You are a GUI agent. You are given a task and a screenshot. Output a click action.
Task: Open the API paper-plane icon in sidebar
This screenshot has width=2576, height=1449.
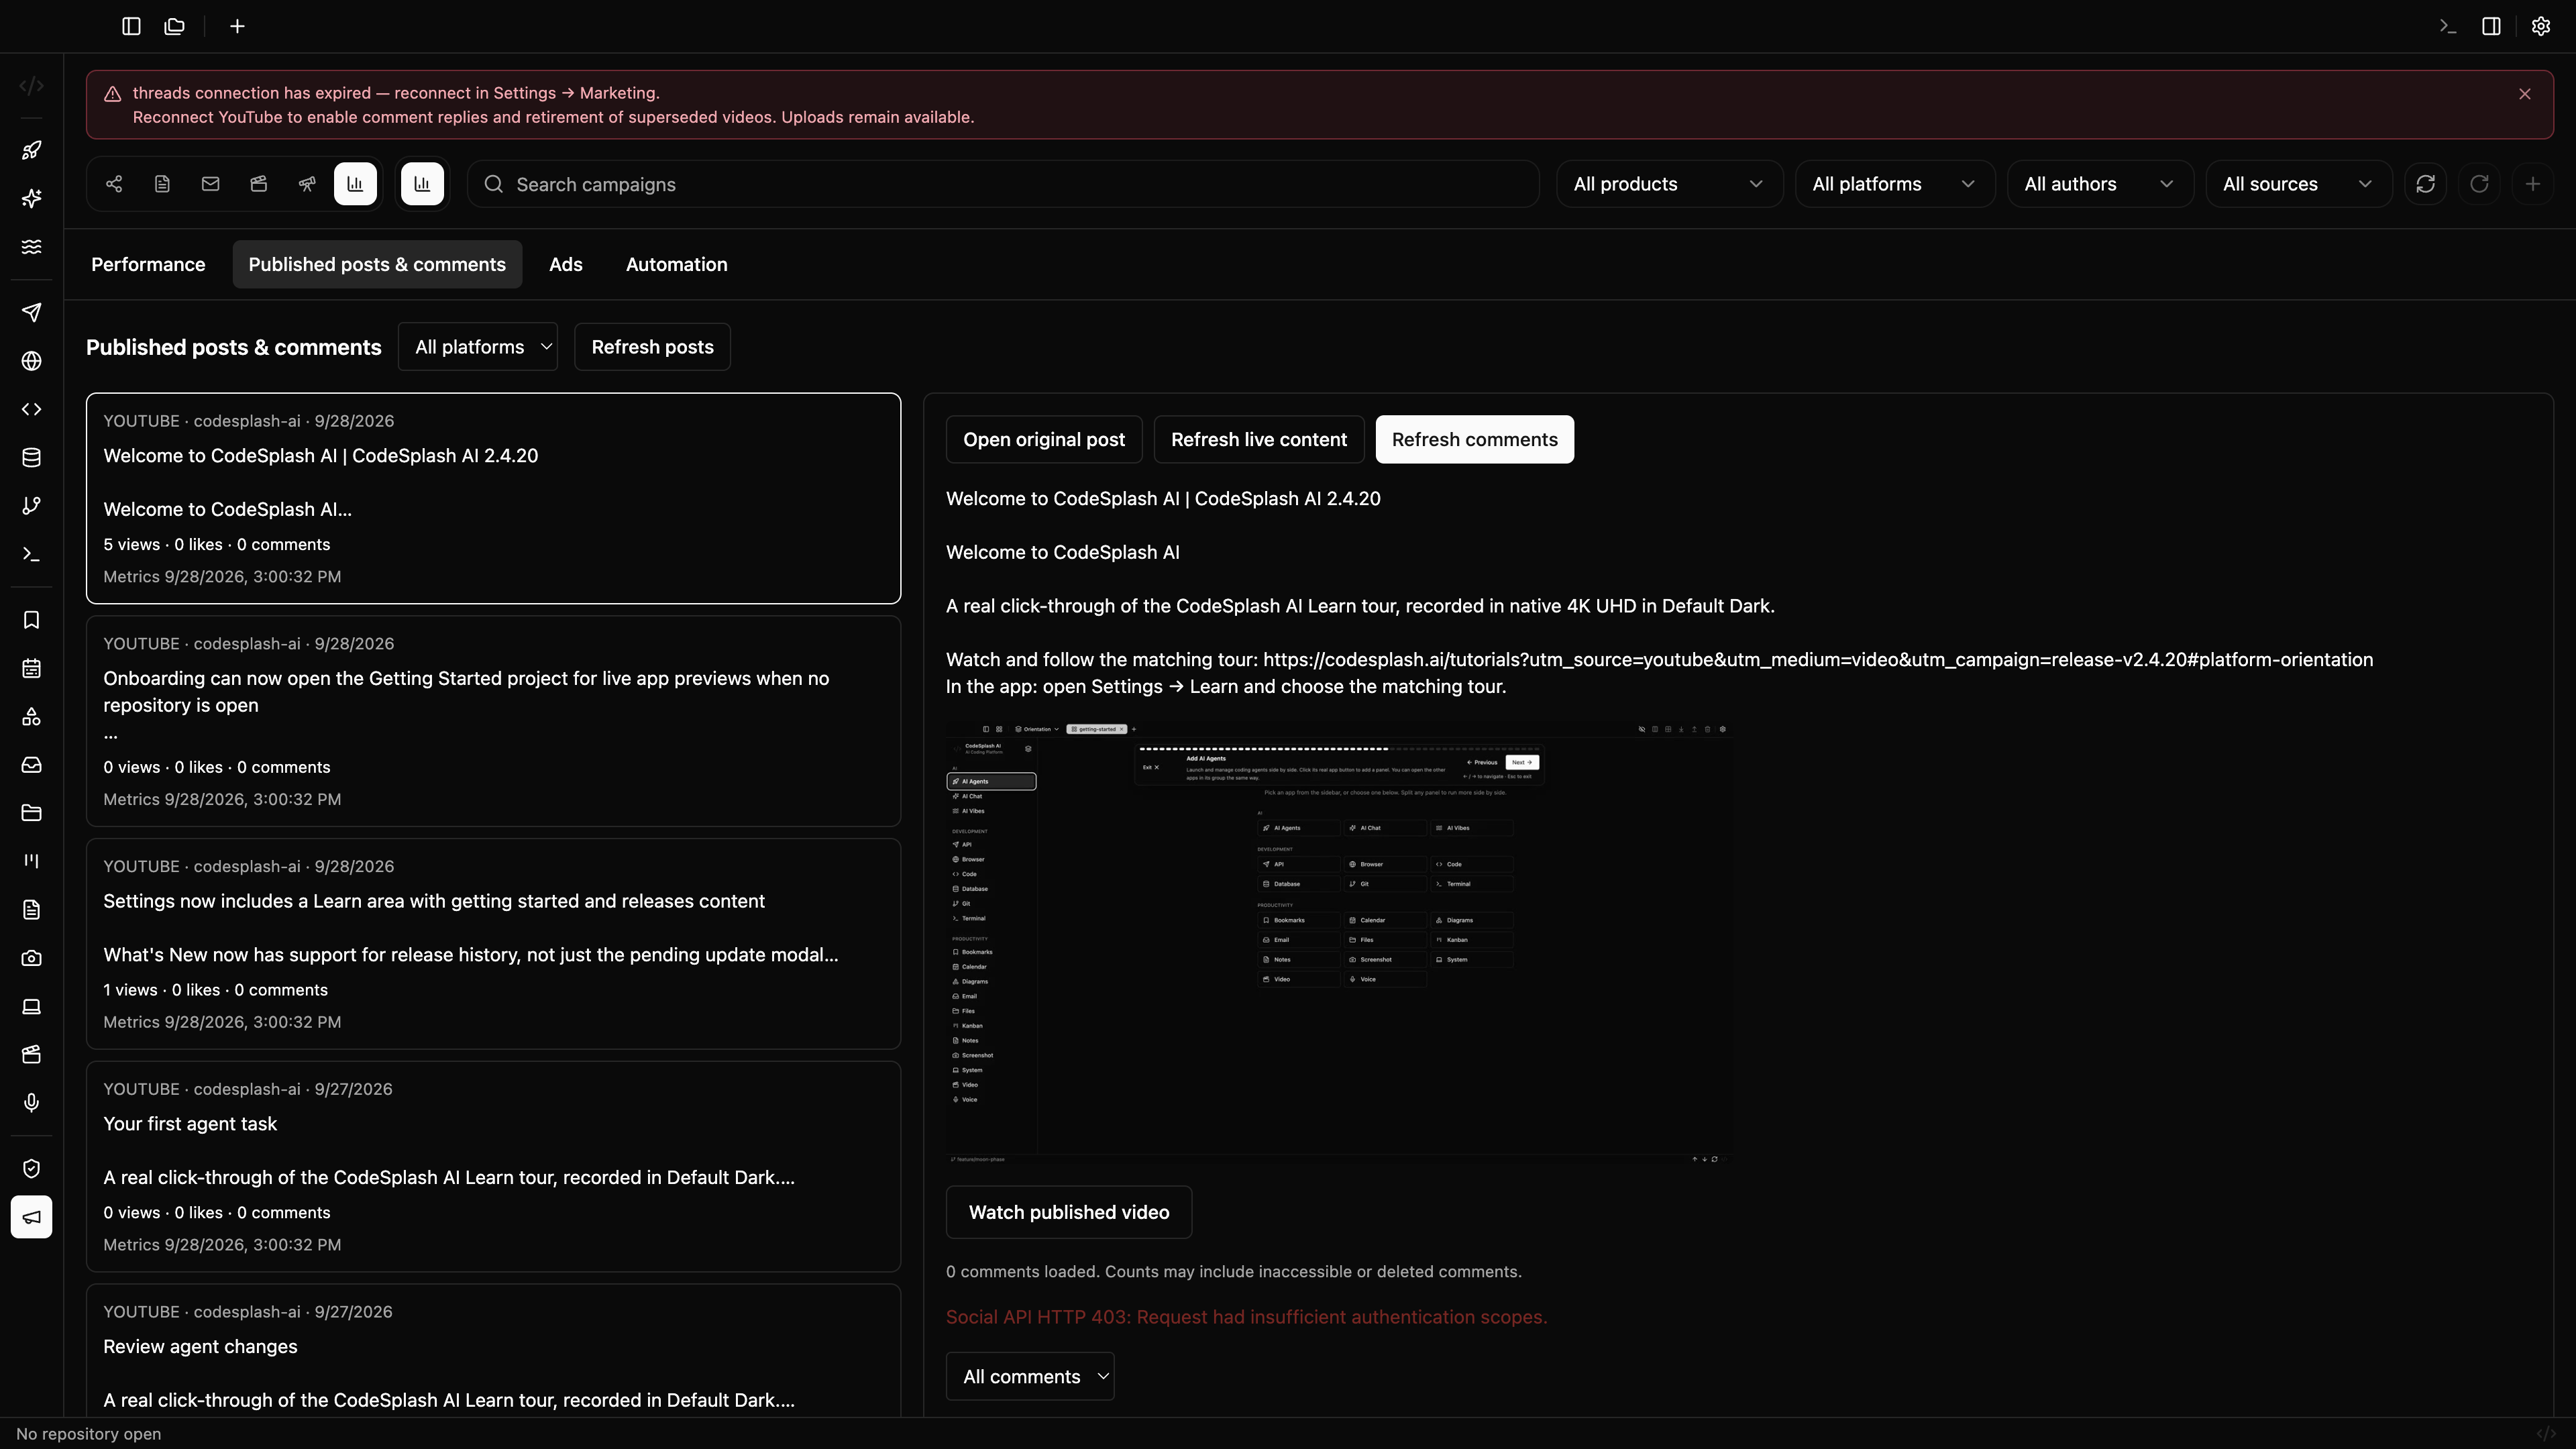click(31, 313)
